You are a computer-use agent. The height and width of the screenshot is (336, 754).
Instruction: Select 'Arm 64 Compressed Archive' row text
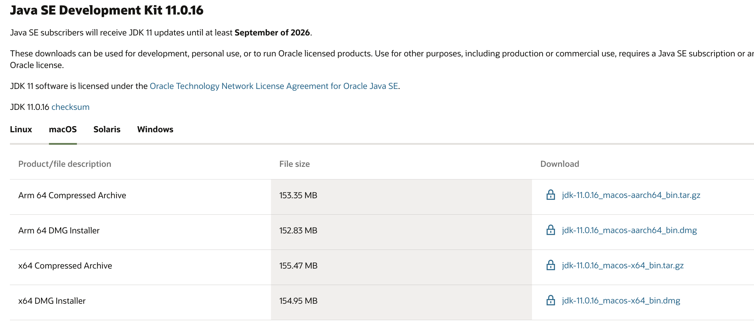(72, 195)
